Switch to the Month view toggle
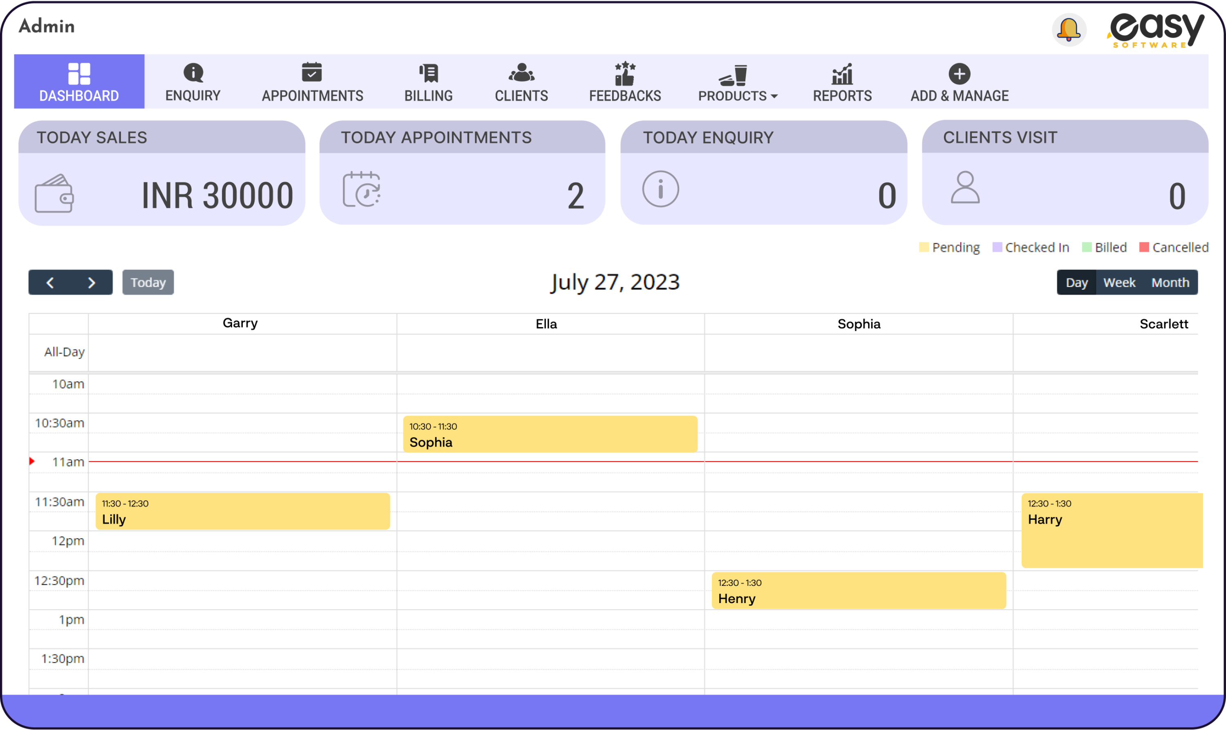 [x=1172, y=283]
